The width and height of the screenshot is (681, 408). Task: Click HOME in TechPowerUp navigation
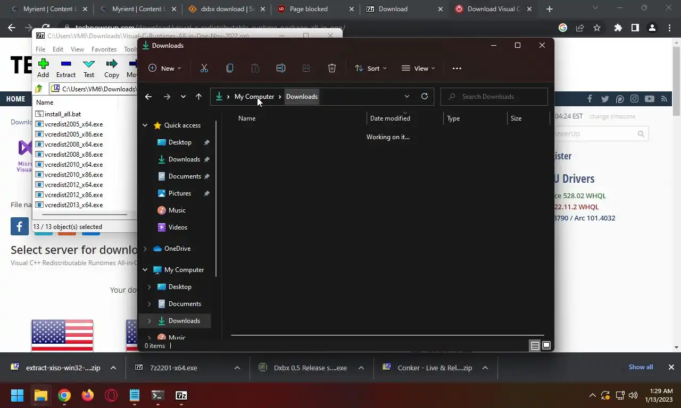pyautogui.click(x=15, y=99)
